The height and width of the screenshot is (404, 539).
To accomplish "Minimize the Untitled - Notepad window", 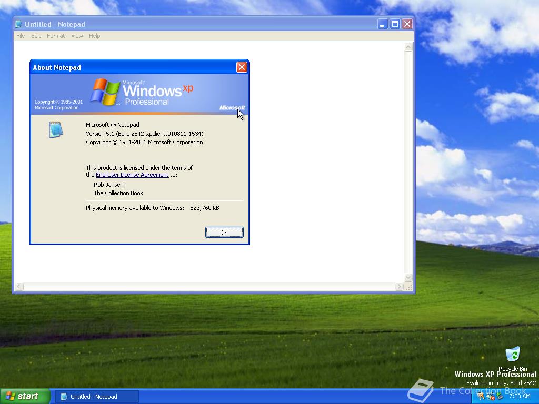I will point(383,24).
